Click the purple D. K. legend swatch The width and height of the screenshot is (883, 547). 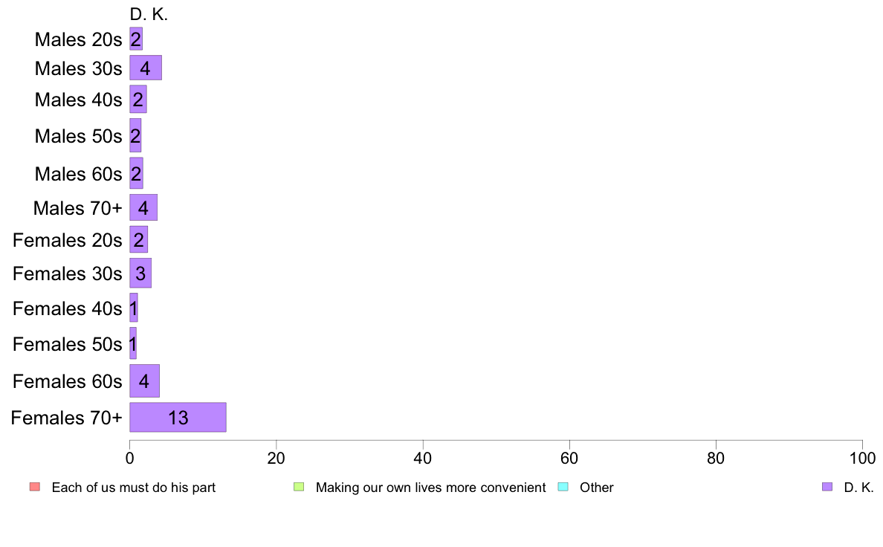click(827, 487)
